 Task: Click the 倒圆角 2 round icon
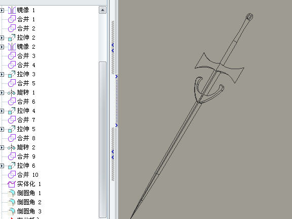pos(12,202)
